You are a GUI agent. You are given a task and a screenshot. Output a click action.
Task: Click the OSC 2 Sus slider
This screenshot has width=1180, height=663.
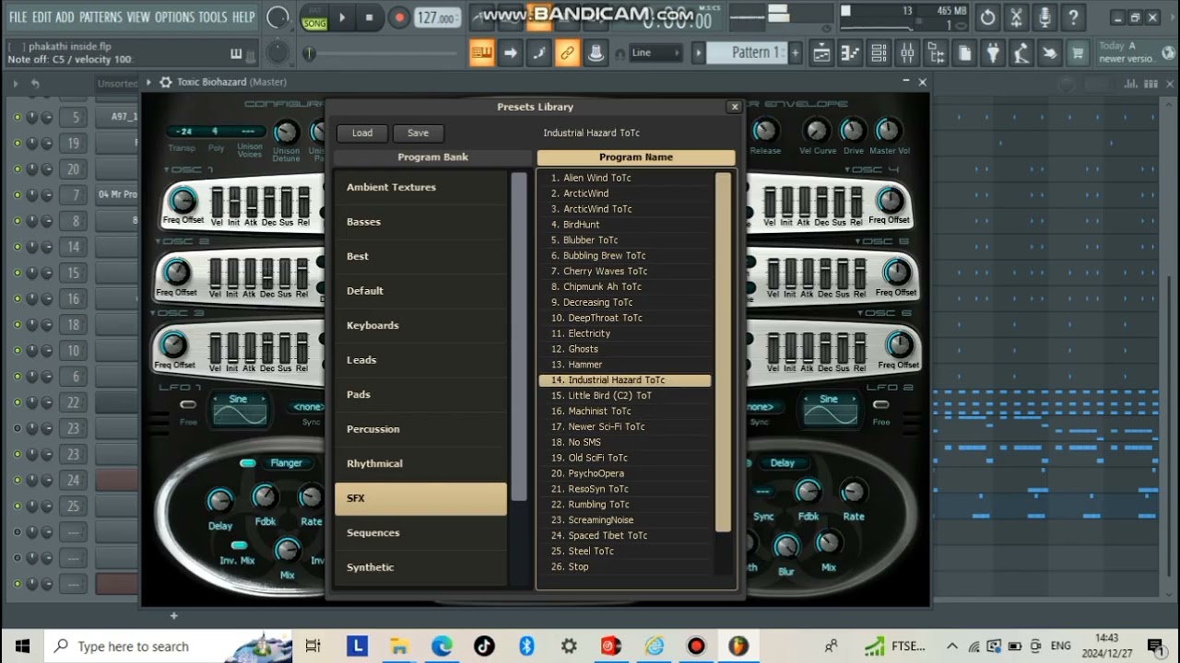click(x=286, y=273)
